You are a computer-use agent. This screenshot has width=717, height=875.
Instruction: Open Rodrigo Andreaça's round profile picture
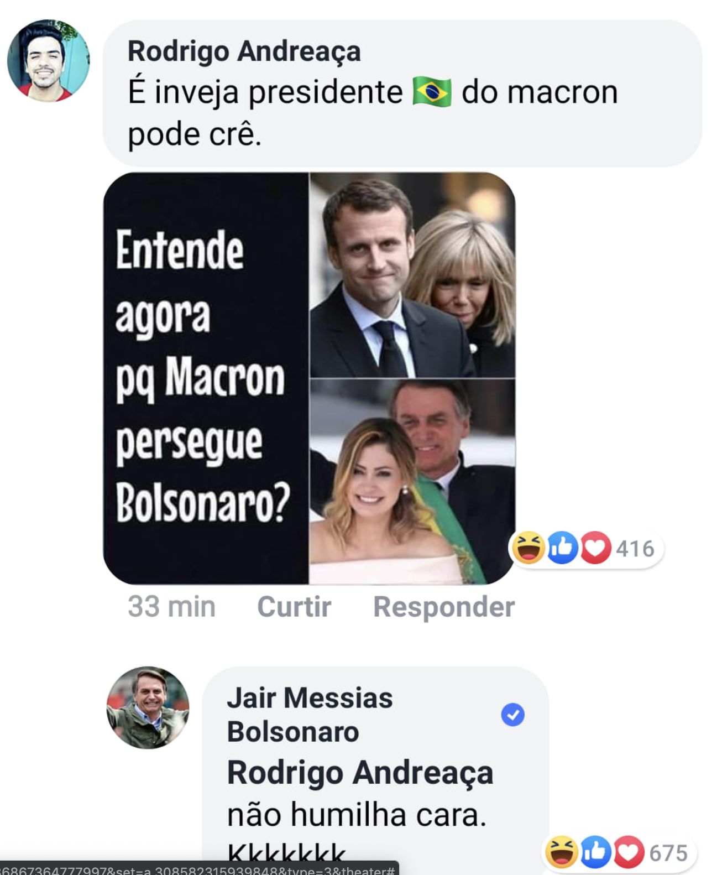click(48, 61)
